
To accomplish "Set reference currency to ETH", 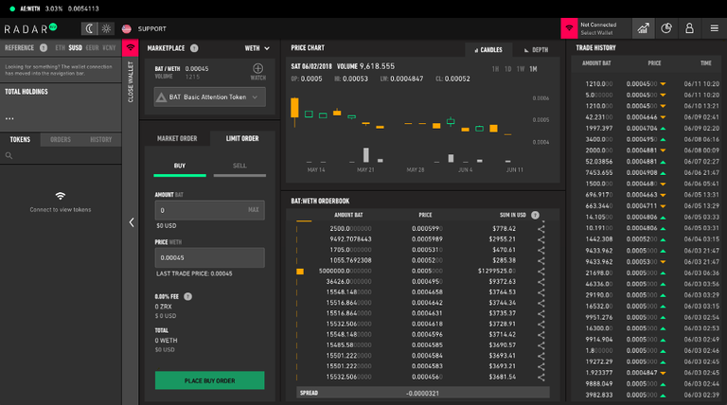I will [x=61, y=47].
